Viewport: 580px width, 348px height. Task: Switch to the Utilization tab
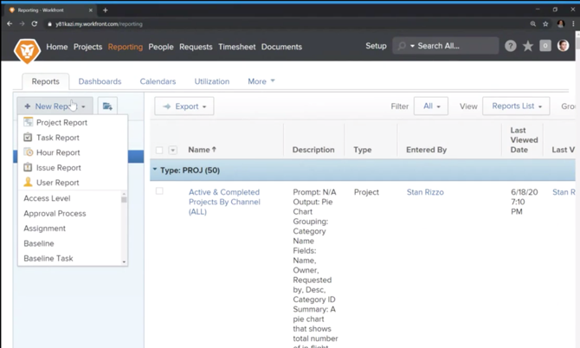coord(212,81)
